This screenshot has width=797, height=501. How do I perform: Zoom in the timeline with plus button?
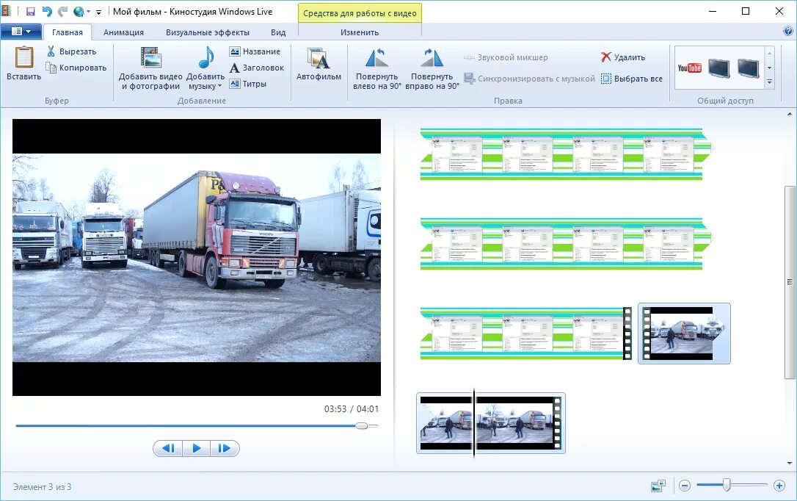point(779,486)
